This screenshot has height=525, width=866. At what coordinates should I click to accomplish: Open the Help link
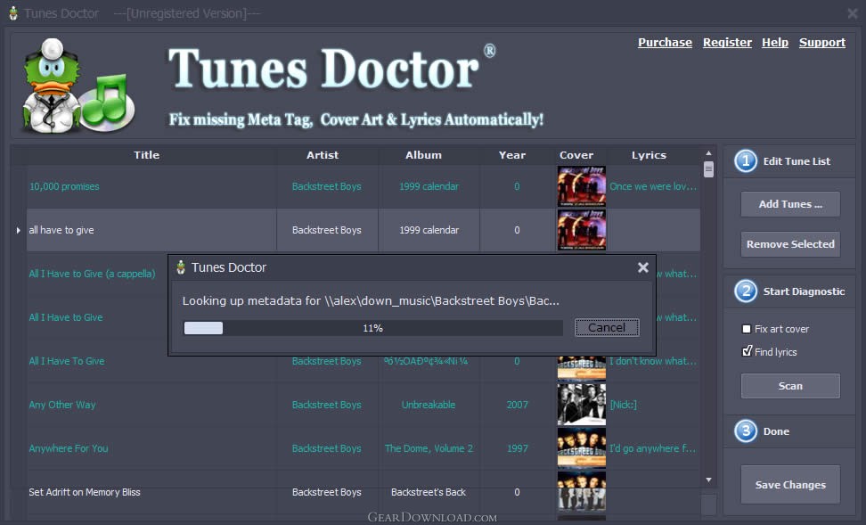[x=775, y=43]
